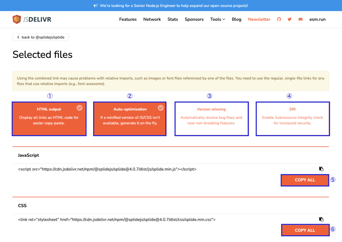Image resolution: width=342 pixels, height=242 pixels.
Task: Go to esm.run link
Action: 317,19
